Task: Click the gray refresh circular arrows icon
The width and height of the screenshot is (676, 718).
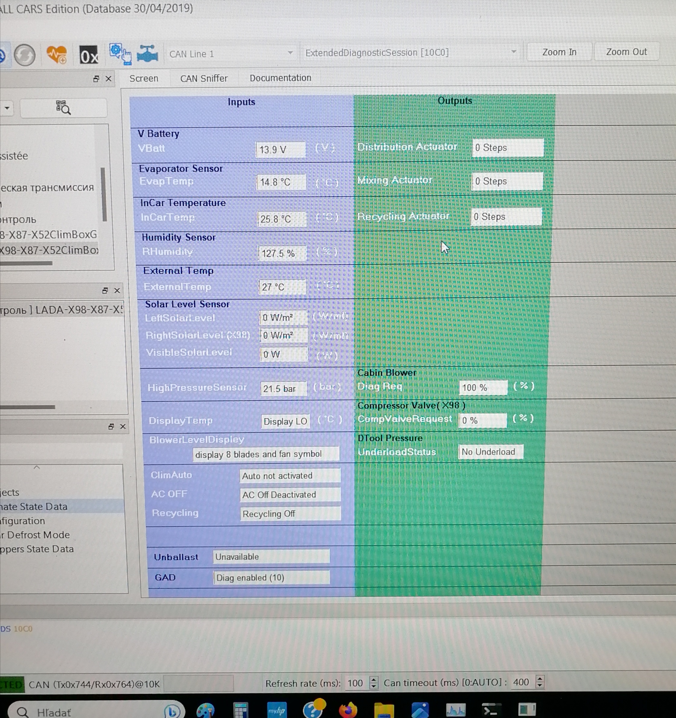Action: [x=24, y=55]
